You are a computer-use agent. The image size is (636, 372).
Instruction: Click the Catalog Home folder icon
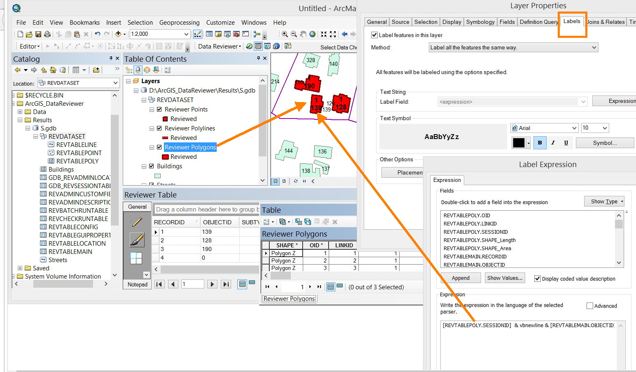(53, 70)
